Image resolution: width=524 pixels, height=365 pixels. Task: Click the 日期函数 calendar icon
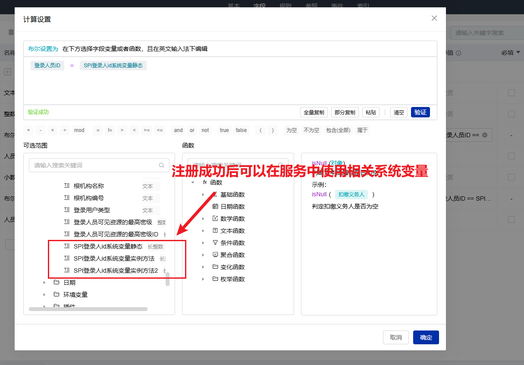(215, 207)
